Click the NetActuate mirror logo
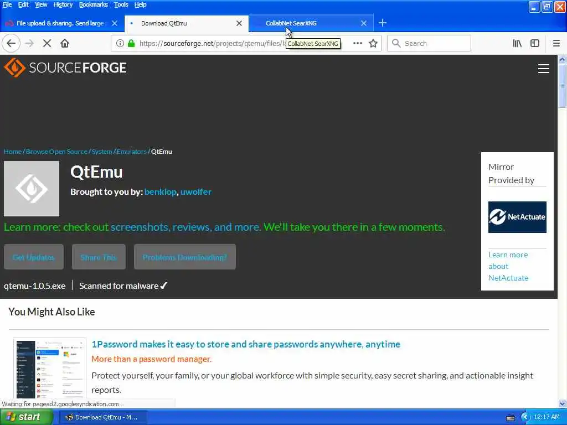Screen dimensions: 567x425 tap(517, 217)
